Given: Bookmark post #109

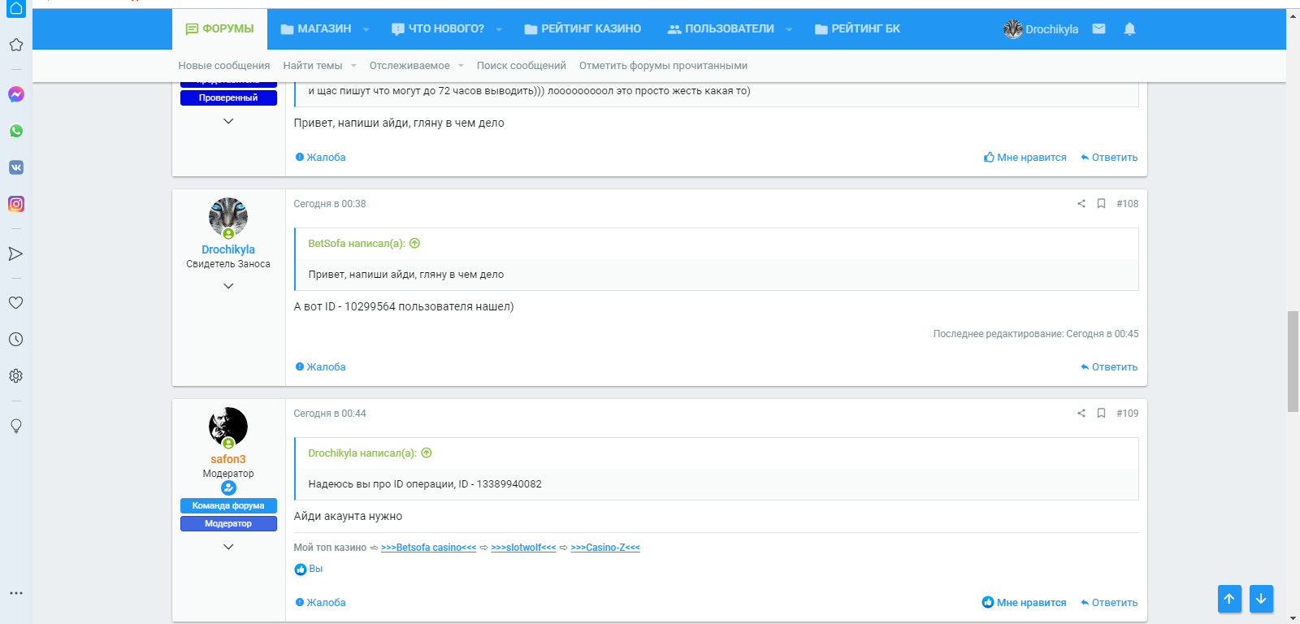Looking at the screenshot, I should (x=1101, y=414).
